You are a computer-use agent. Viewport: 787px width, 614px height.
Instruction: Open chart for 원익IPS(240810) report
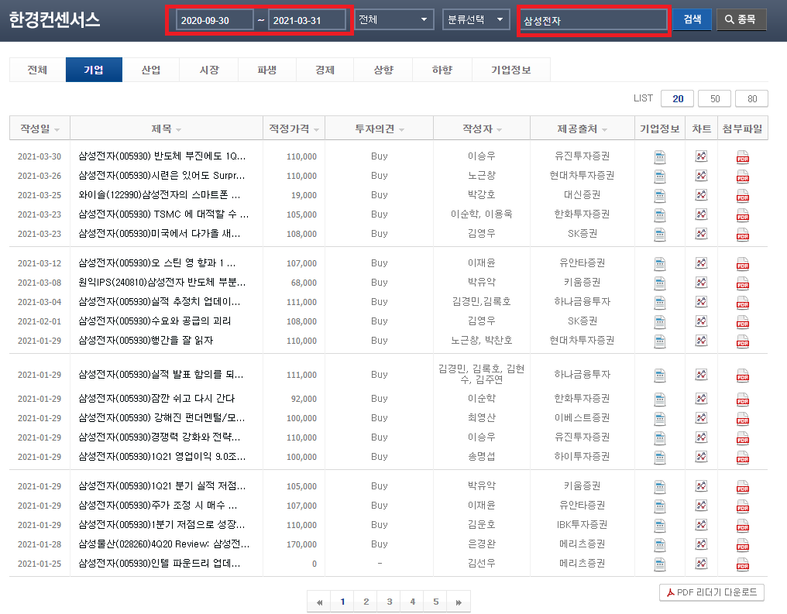tap(701, 283)
